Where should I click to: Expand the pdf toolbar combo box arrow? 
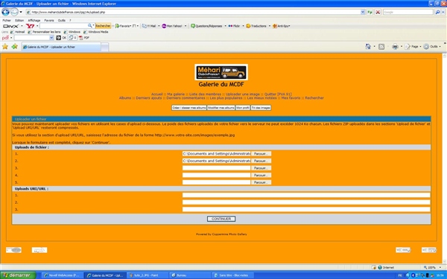(51, 38)
